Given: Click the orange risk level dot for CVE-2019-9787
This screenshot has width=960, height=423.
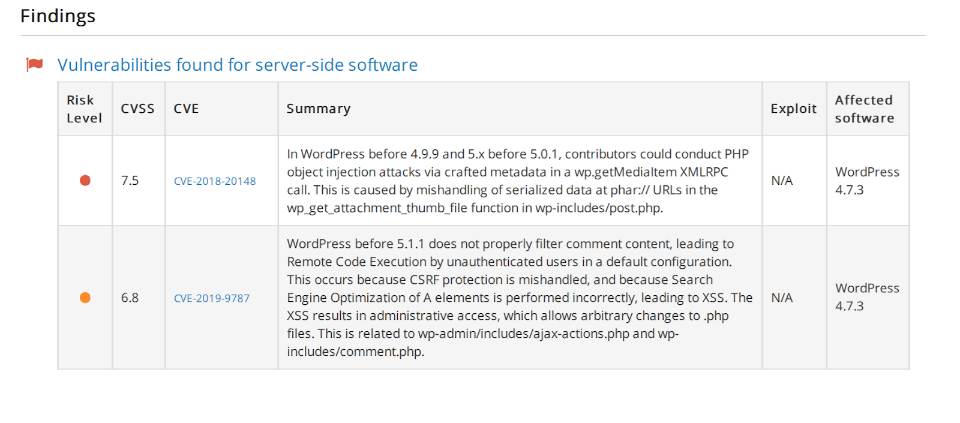Looking at the screenshot, I should 85,298.
